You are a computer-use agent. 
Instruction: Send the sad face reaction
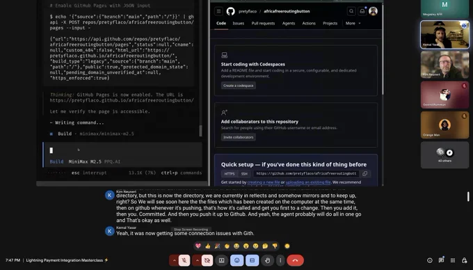click(255, 246)
